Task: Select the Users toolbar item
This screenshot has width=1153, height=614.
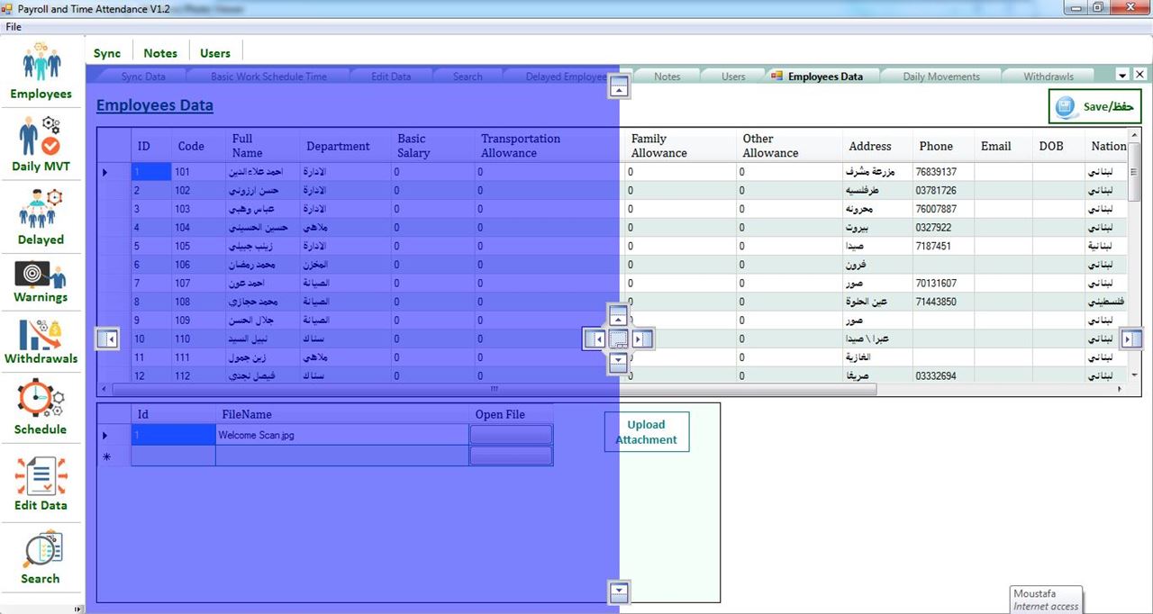Action: click(x=215, y=53)
